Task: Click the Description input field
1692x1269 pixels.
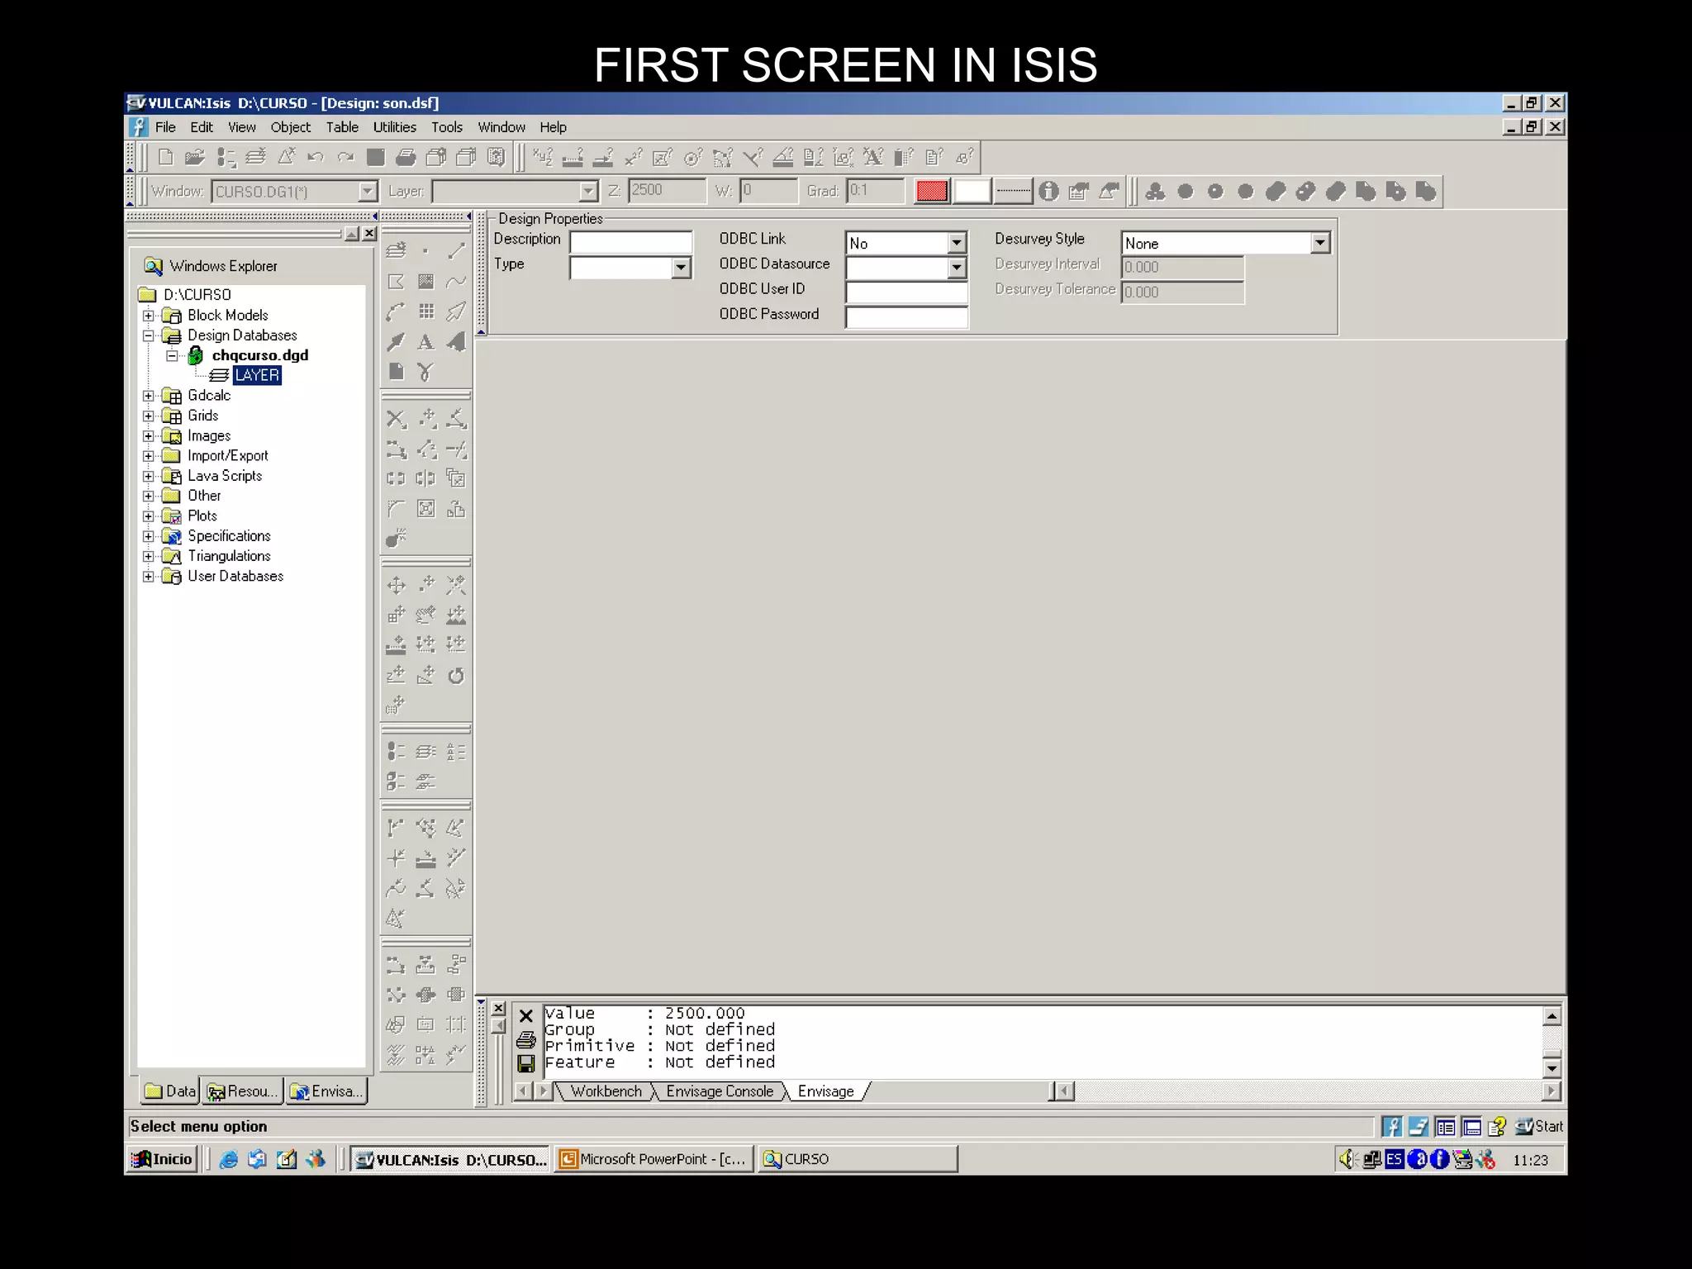Action: pyautogui.click(x=630, y=242)
